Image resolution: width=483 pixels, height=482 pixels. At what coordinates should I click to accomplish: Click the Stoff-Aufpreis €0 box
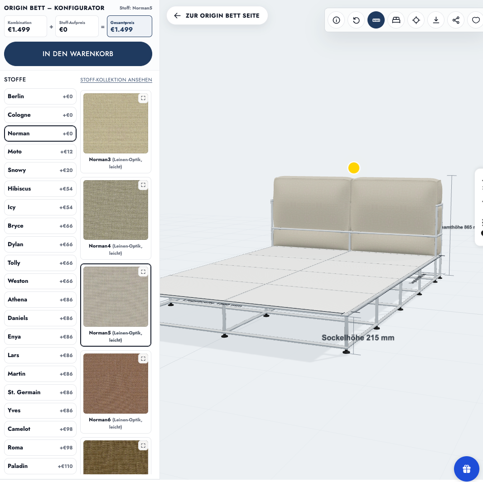[x=77, y=26]
